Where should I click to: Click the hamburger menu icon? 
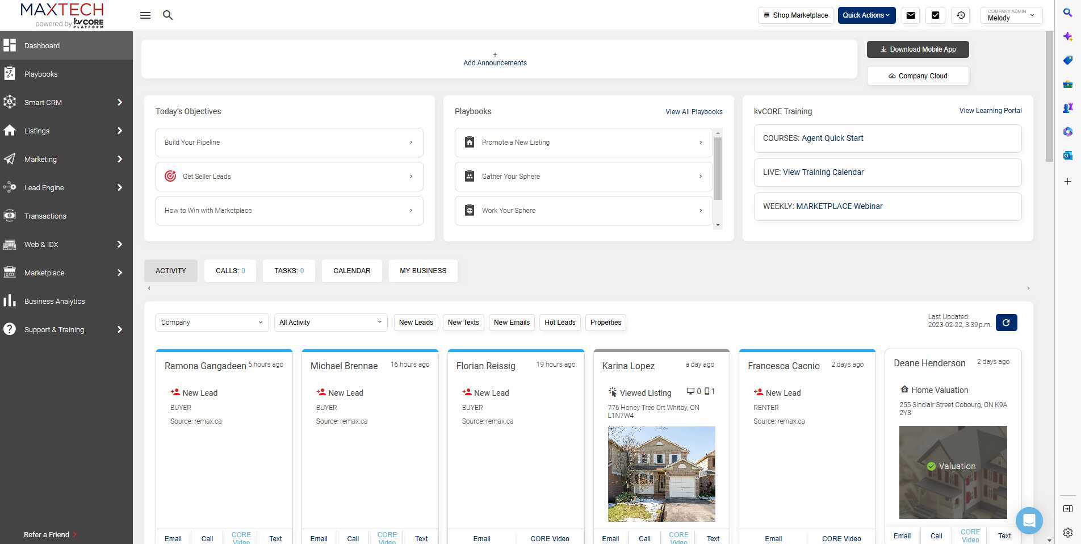pyautogui.click(x=145, y=15)
